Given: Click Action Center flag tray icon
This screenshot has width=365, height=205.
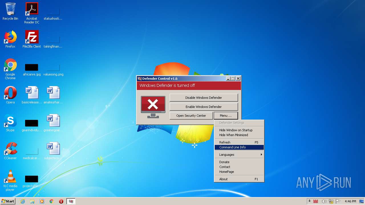Looking at the screenshot, I should 338,201.
